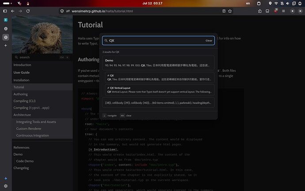Open the Custom Renderer page
The image size is (305, 191).
pyautogui.click(x=29, y=129)
